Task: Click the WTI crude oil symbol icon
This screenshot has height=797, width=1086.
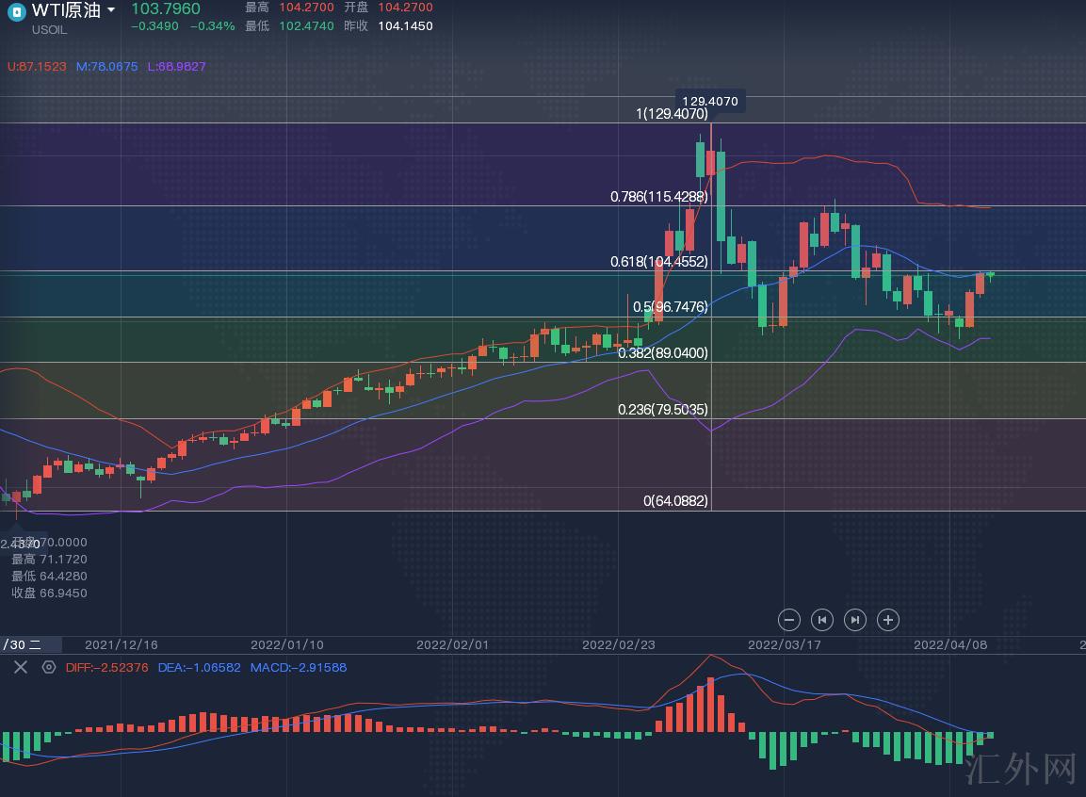Action: (16, 11)
